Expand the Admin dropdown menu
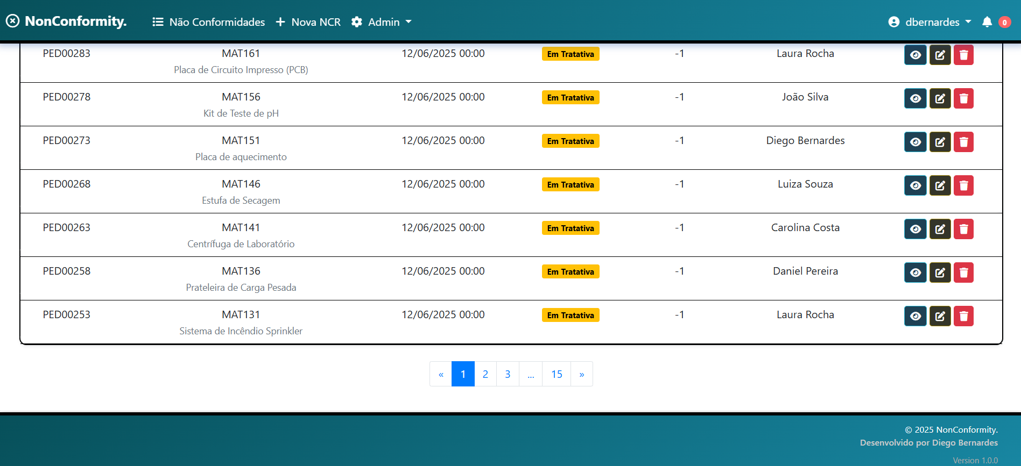 pos(382,22)
